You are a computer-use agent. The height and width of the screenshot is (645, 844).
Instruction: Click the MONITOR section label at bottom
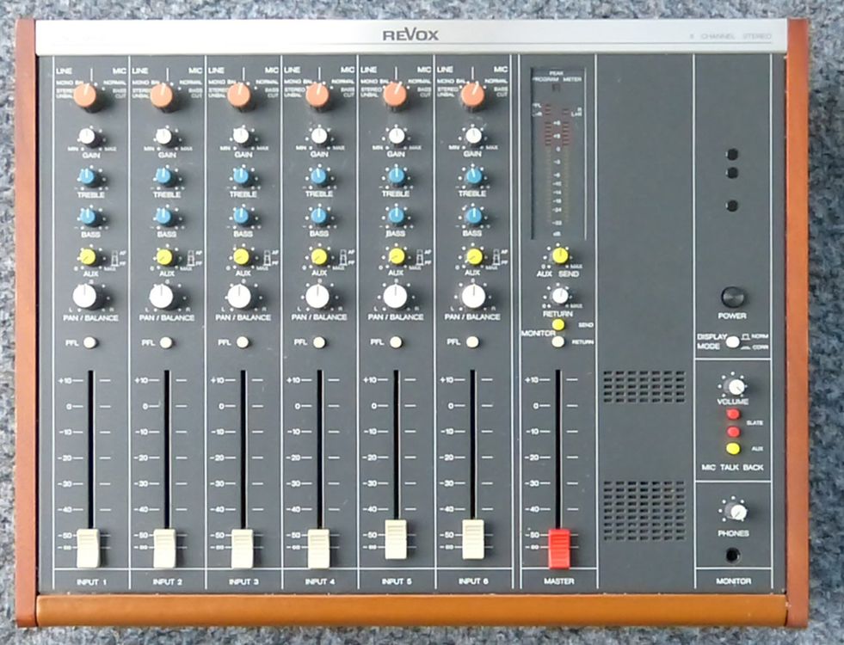[733, 581]
